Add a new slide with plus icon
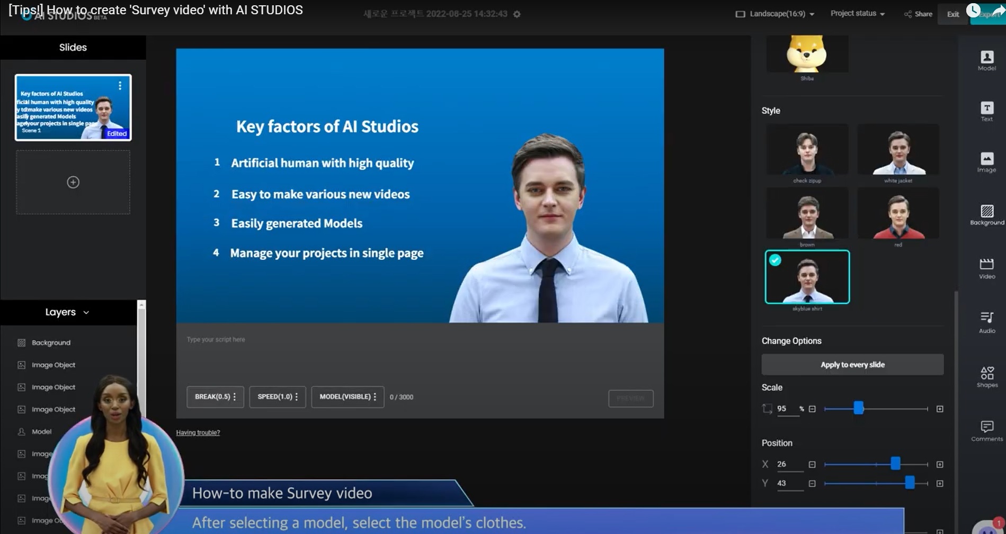The height and width of the screenshot is (534, 1006). tap(73, 182)
